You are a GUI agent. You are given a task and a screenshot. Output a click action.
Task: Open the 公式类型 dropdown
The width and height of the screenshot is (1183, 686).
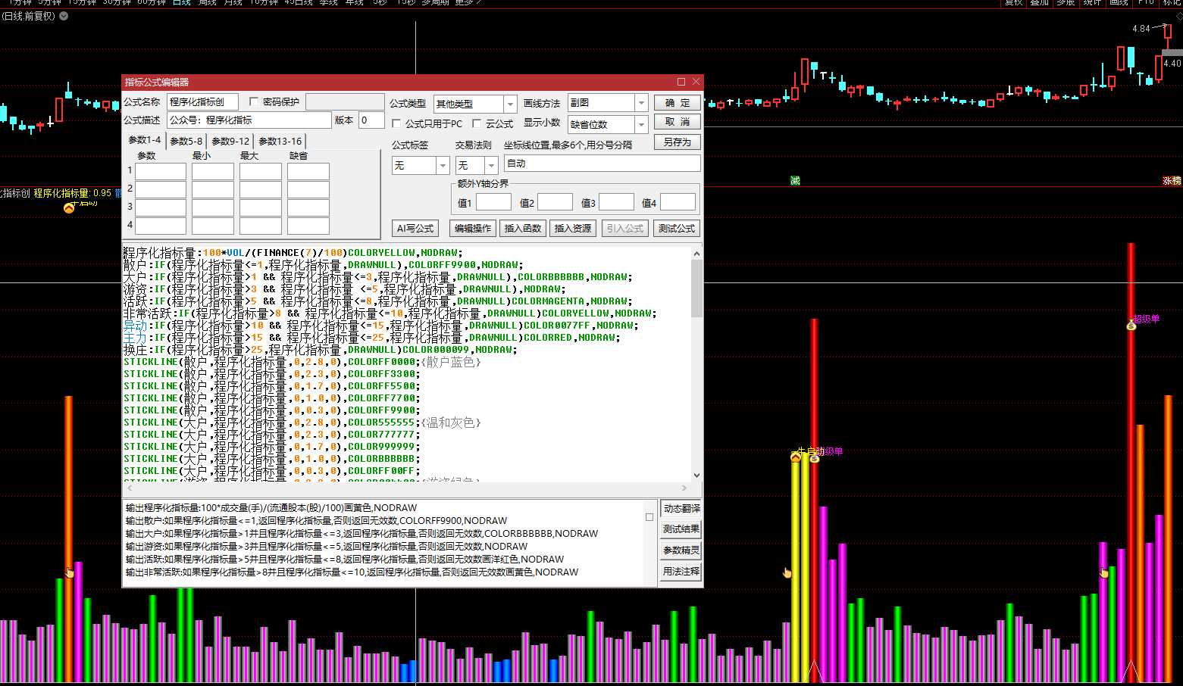(x=510, y=104)
